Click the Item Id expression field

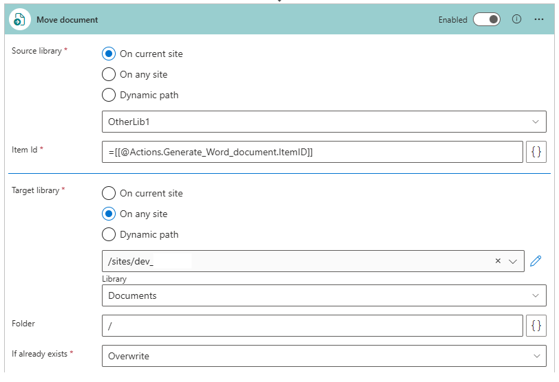pos(312,152)
